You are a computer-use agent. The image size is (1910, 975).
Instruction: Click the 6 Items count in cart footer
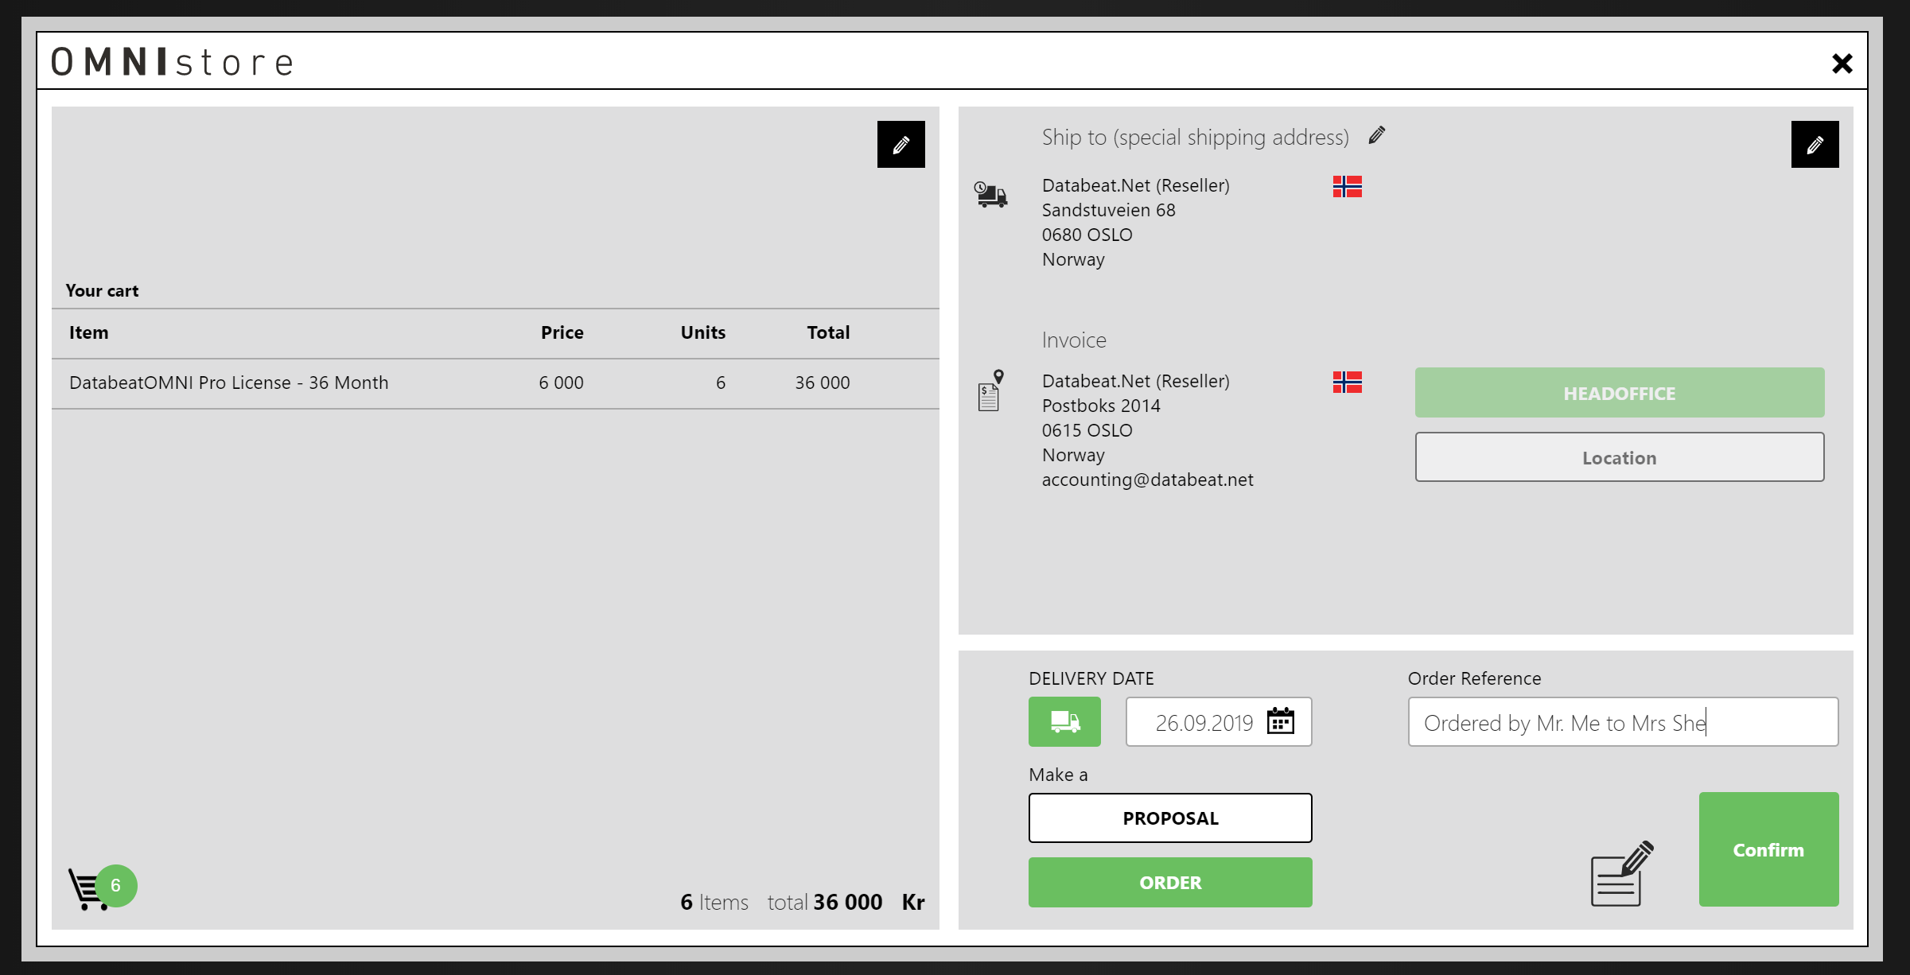coord(714,902)
